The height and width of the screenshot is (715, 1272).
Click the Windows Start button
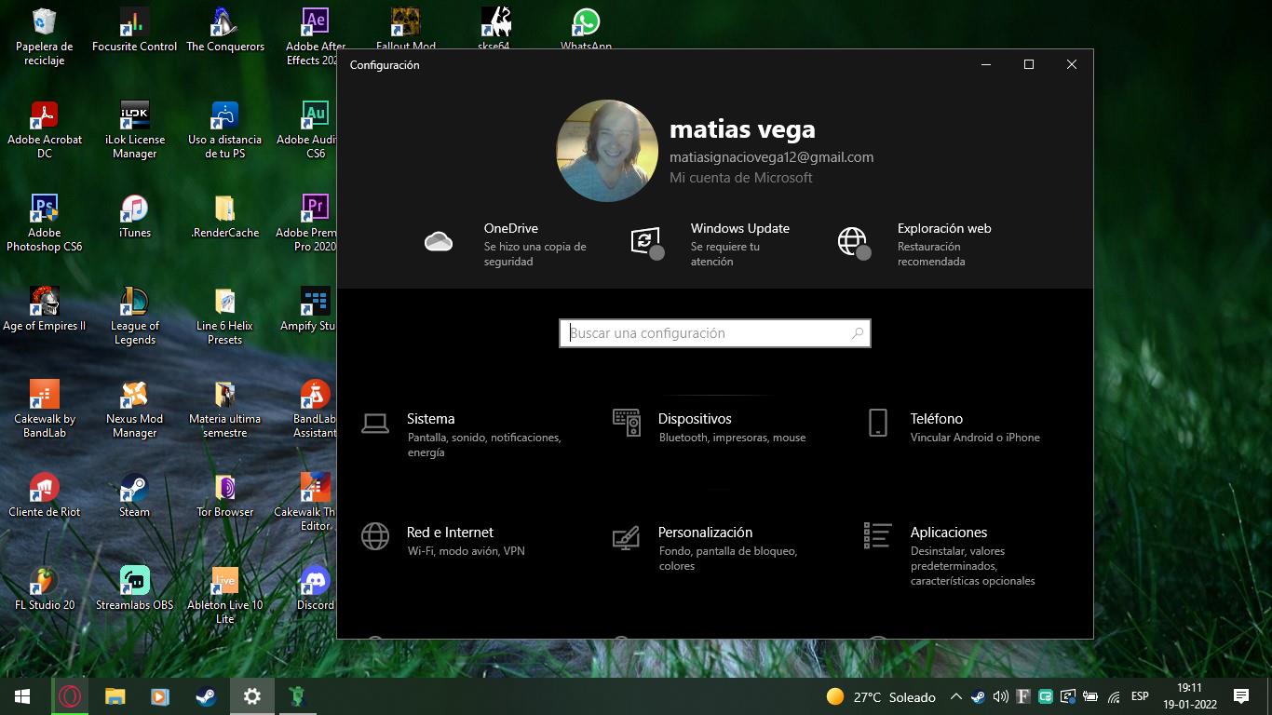coord(22,696)
